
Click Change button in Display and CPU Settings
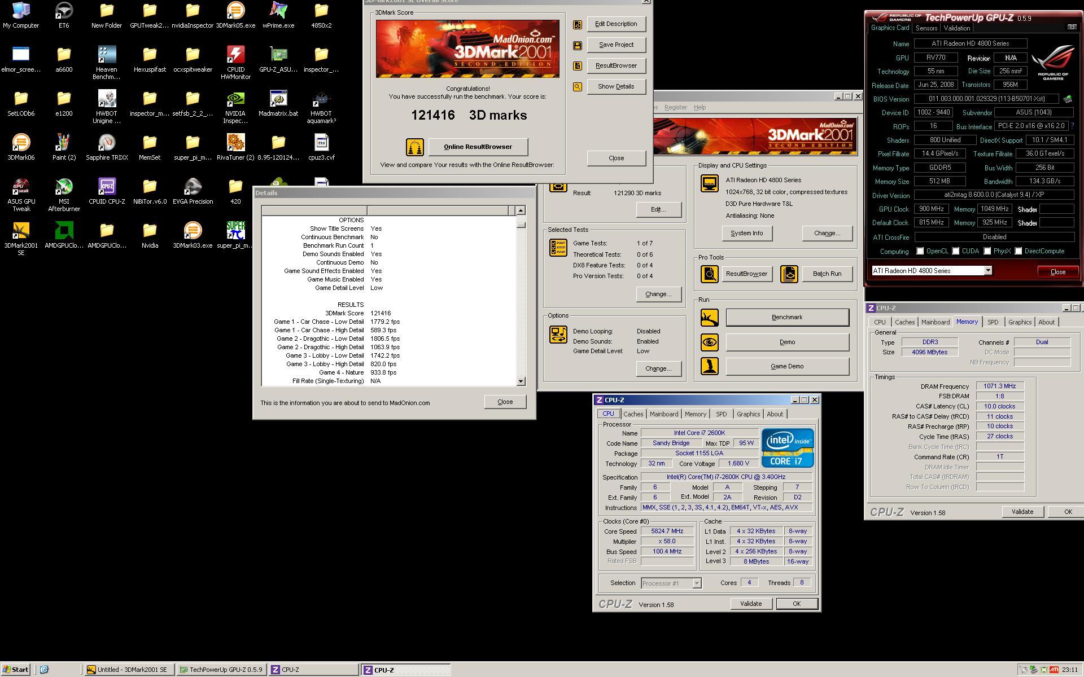(x=827, y=233)
